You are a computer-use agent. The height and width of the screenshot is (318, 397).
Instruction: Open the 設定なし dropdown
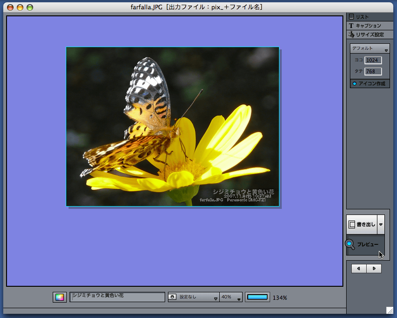tap(194, 297)
